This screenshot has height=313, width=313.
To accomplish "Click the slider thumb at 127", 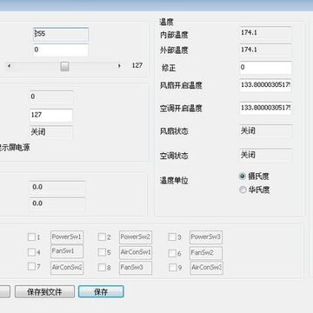I will pos(64,66).
